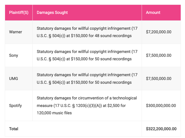
Task: Click Warner's "Statutory damages for willful" line
Action: (65, 28)
